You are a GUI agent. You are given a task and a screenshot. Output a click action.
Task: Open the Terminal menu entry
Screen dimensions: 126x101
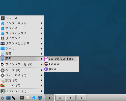22,18
